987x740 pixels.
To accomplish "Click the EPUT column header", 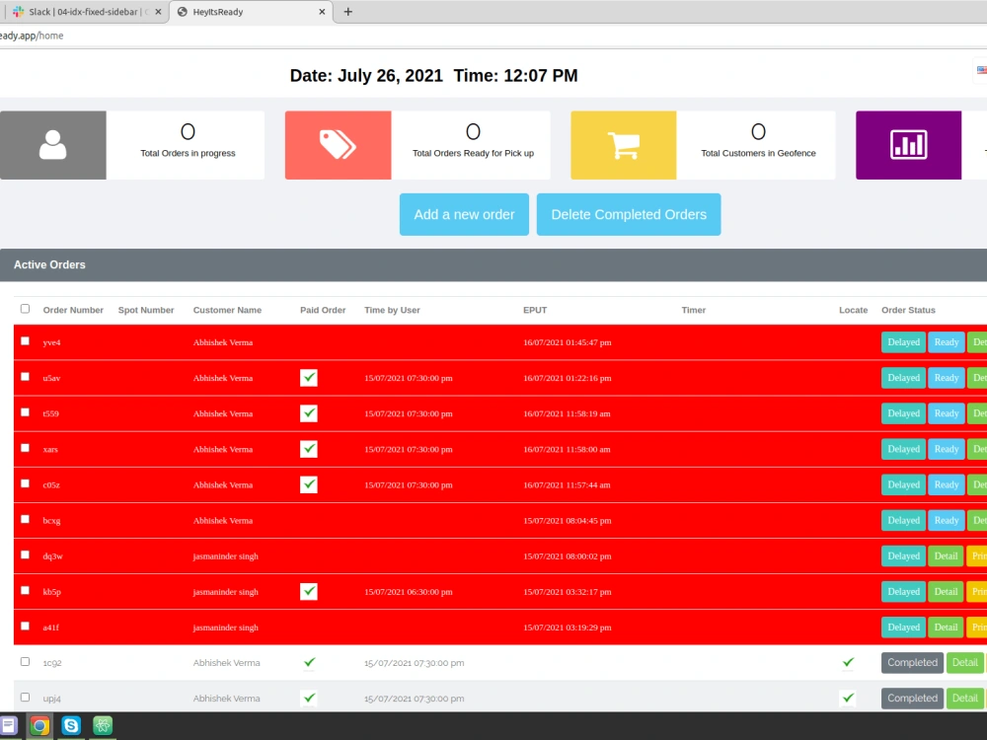I will 535,310.
